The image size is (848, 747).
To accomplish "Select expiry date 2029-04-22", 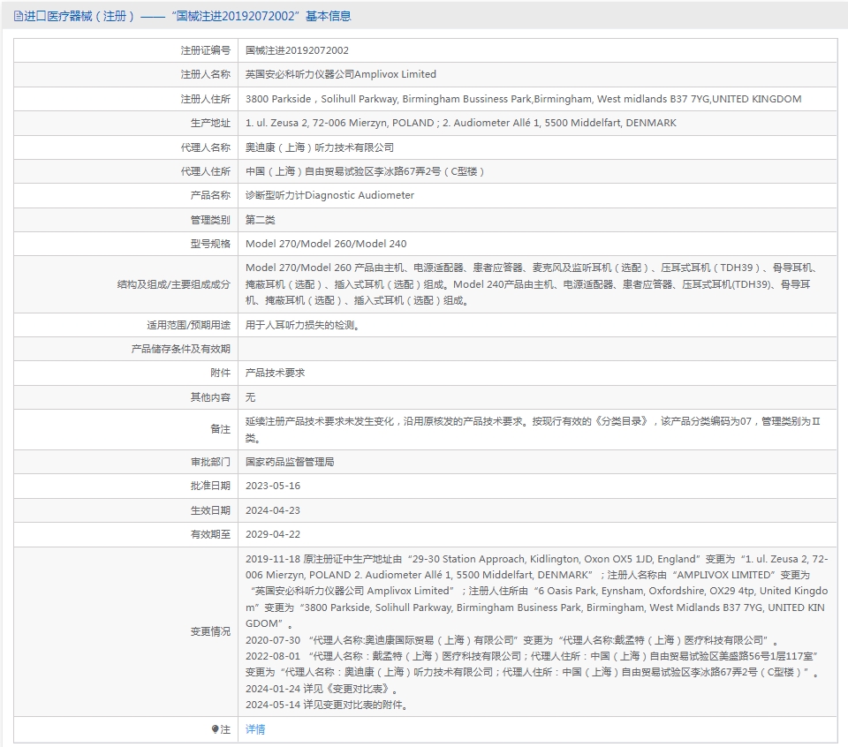I will [x=273, y=534].
